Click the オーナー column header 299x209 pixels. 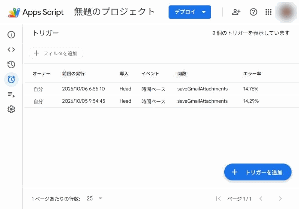click(x=41, y=74)
